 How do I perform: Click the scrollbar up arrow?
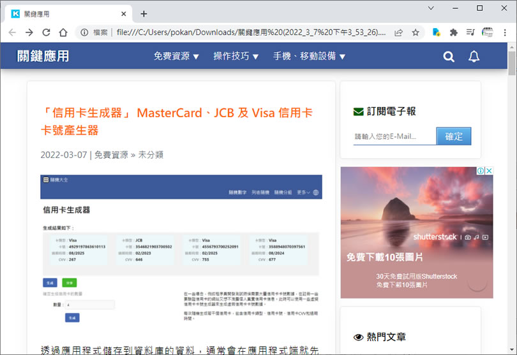[x=512, y=47]
